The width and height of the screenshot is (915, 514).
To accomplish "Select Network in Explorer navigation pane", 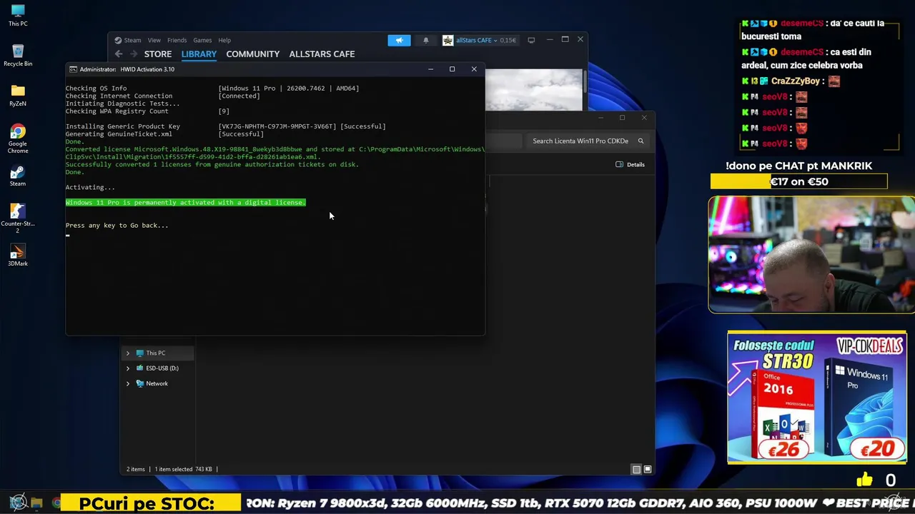I will click(x=157, y=383).
